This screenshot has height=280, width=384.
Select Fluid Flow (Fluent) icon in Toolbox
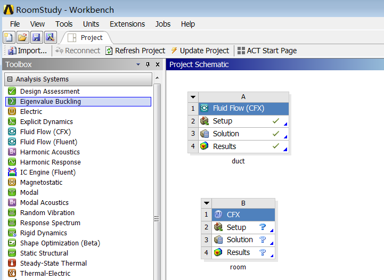[x=12, y=142]
